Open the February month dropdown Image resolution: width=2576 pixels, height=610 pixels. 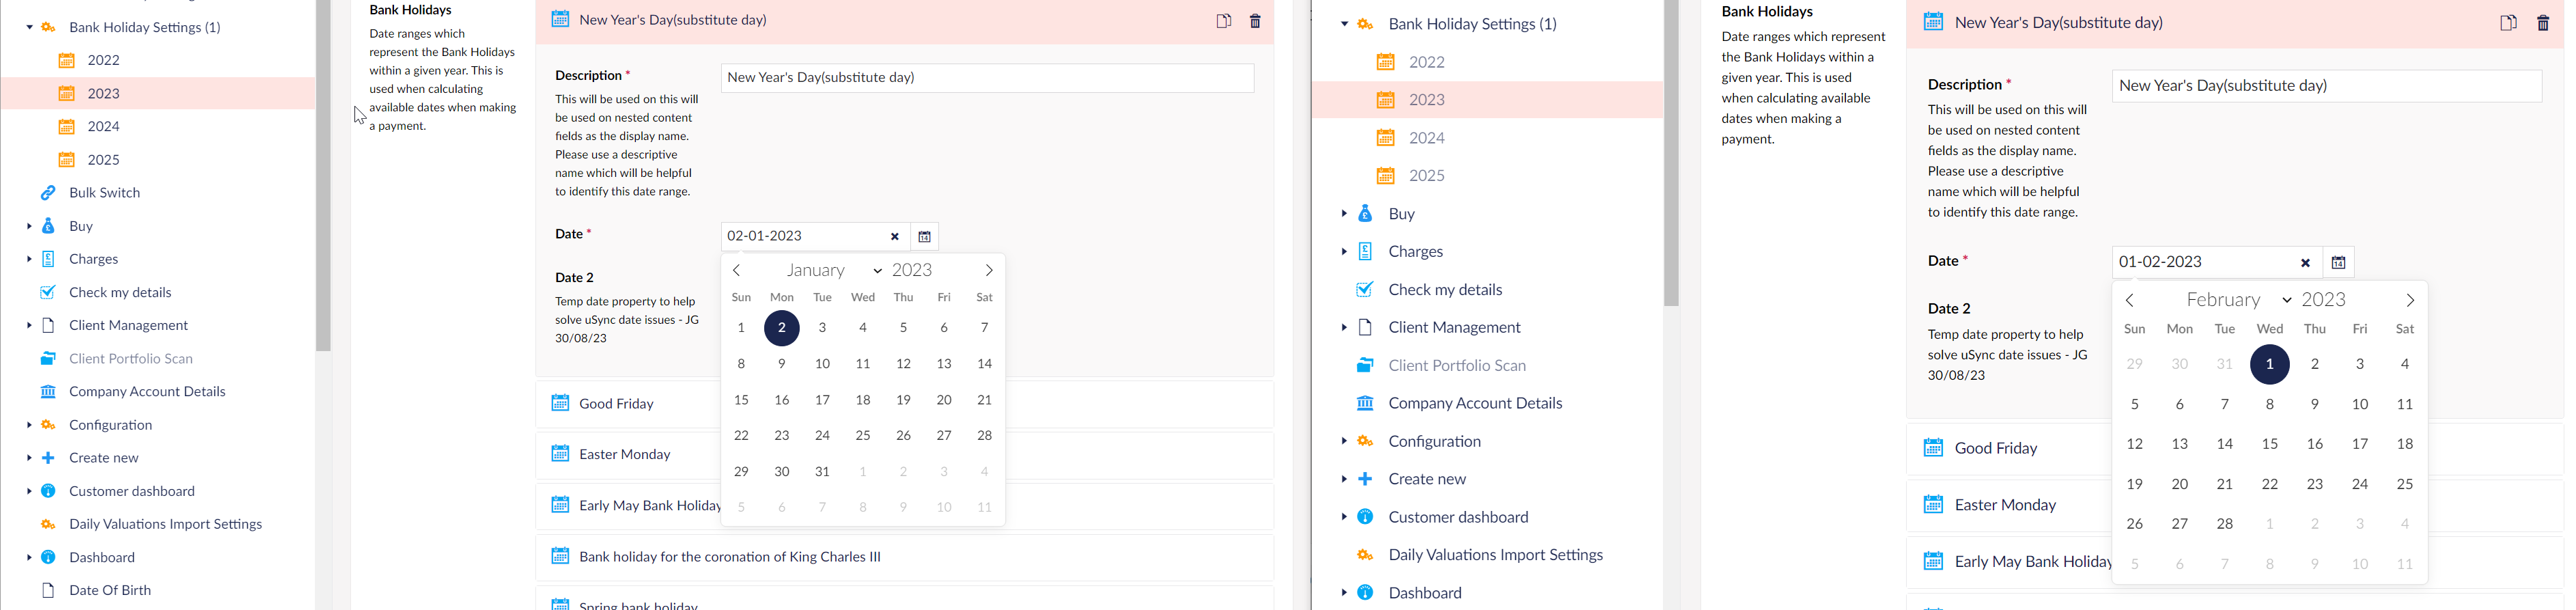(2238, 300)
